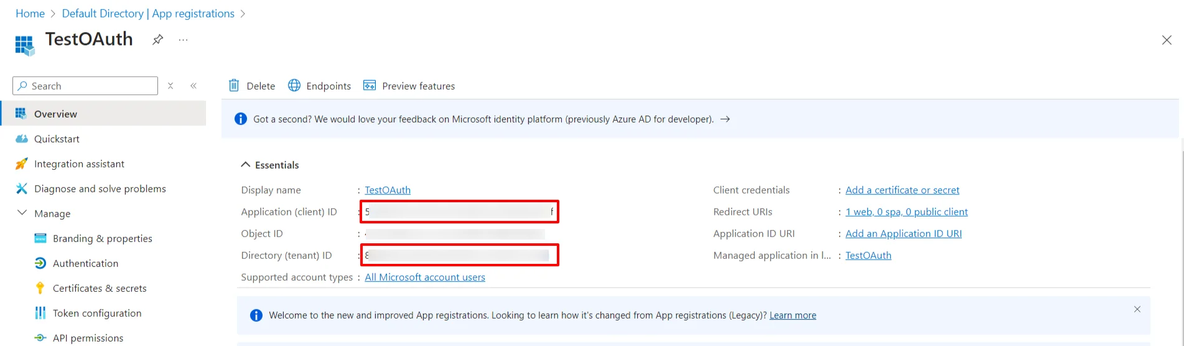
Task: Click the API permissions icon
Action: (40, 338)
